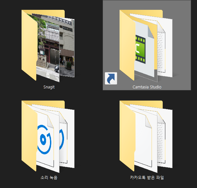Click the "소리 녹음" folder name label

(x=49, y=178)
